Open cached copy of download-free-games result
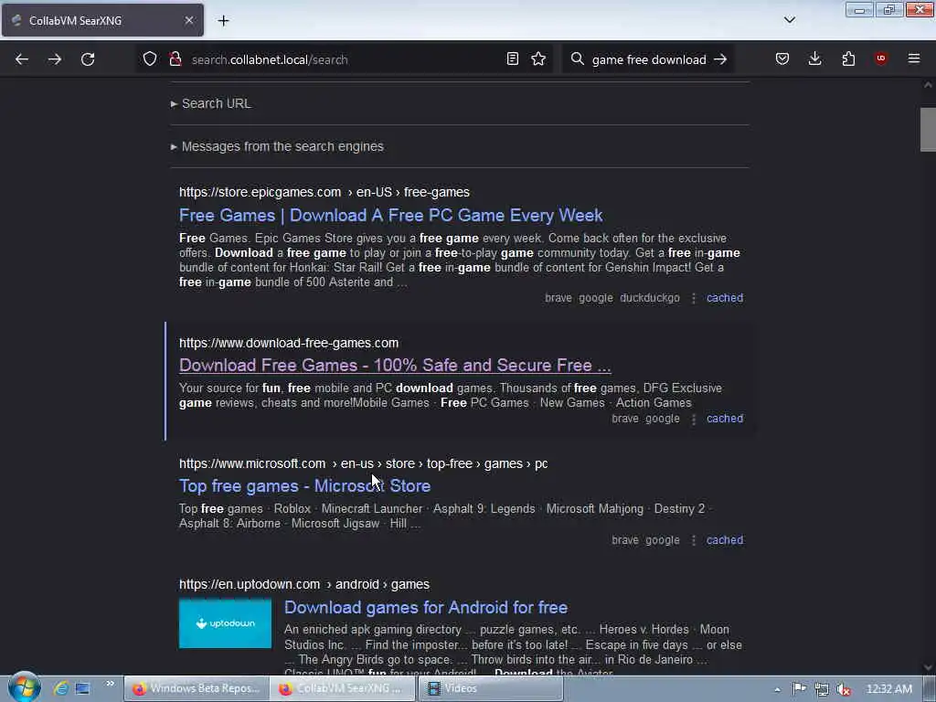Image resolution: width=936 pixels, height=702 pixels. coord(725,418)
